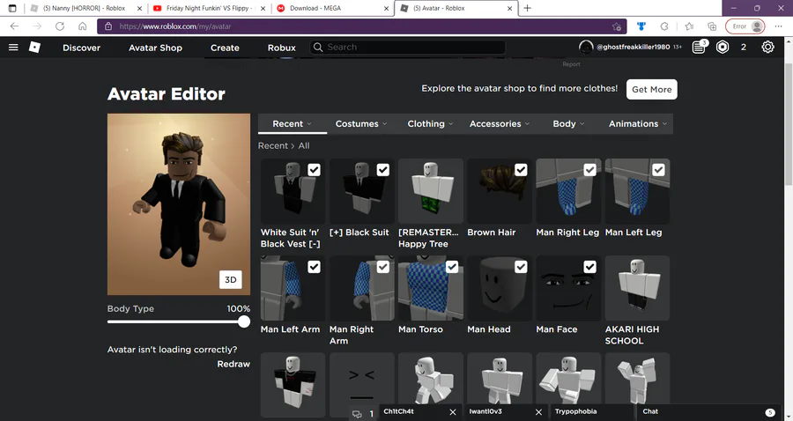793x421 pixels.
Task: Close the Download - MEGA tab
Action: pos(386,8)
